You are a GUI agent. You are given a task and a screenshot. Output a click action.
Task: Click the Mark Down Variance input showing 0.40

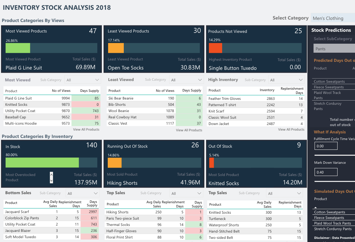326,172
